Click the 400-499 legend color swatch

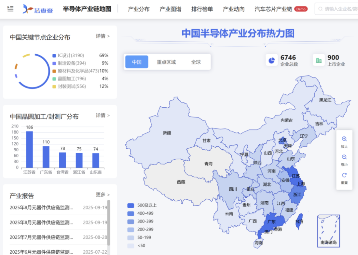tap(131, 214)
